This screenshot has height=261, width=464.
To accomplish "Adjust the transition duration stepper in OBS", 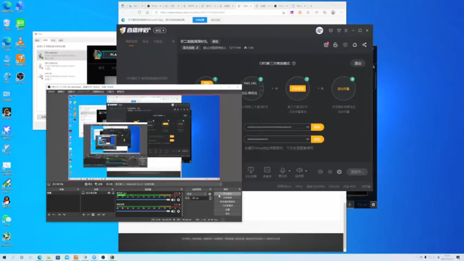I will pos(210,198).
